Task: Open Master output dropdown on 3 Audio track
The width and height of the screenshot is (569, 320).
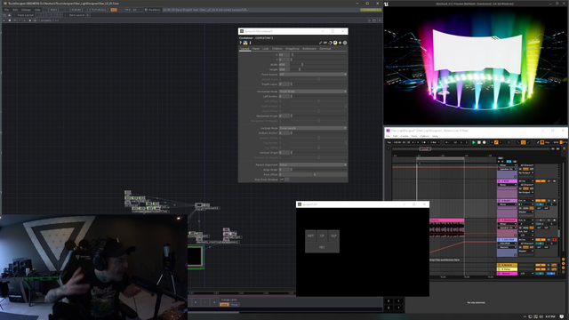Action: pos(525,212)
